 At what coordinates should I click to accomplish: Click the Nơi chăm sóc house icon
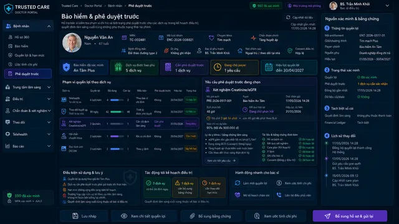coord(240,51)
